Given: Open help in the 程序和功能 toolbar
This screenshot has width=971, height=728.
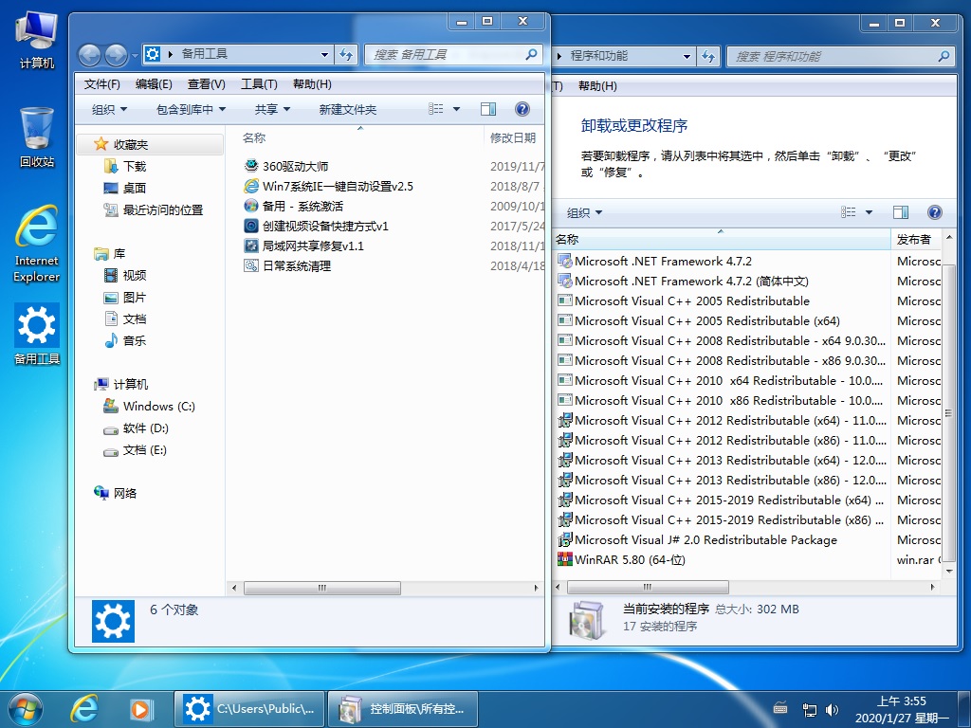Looking at the screenshot, I should [x=934, y=212].
